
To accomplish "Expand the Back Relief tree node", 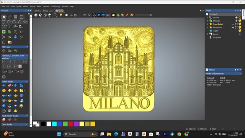I will tap(207, 27).
